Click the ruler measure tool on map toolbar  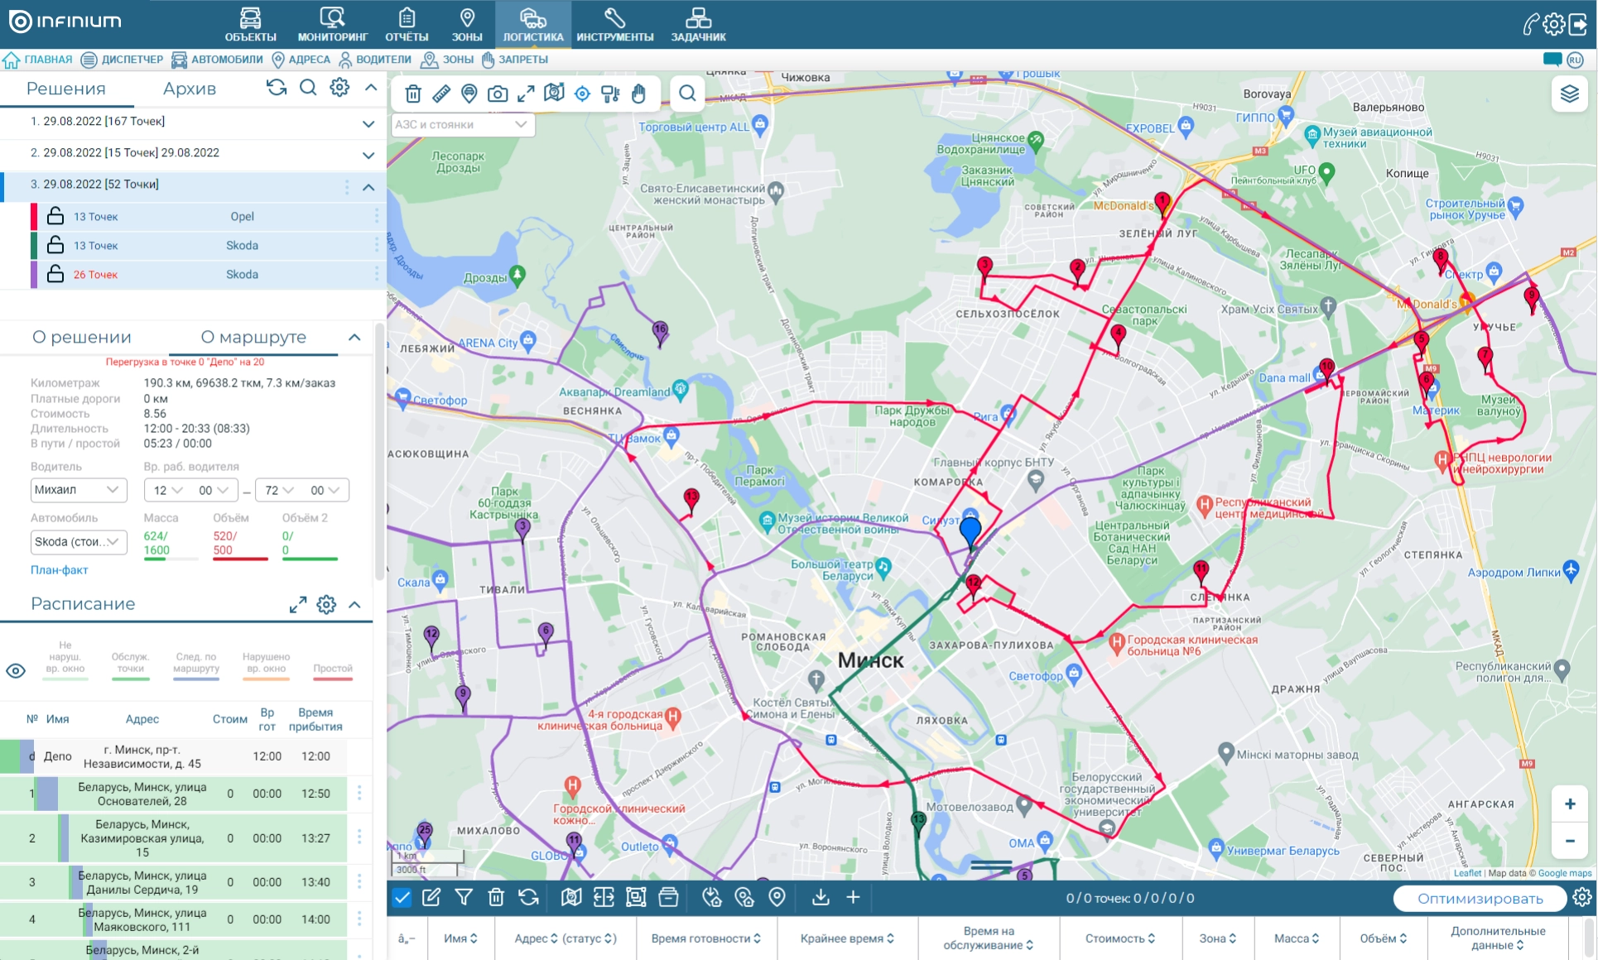[x=441, y=94]
